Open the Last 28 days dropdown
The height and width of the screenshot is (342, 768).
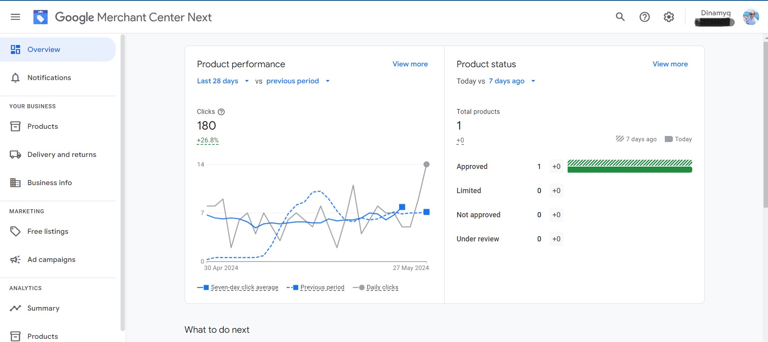click(223, 81)
